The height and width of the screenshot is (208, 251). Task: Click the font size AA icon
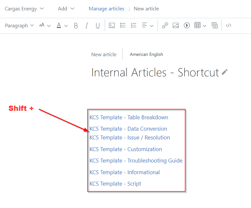coord(42,25)
